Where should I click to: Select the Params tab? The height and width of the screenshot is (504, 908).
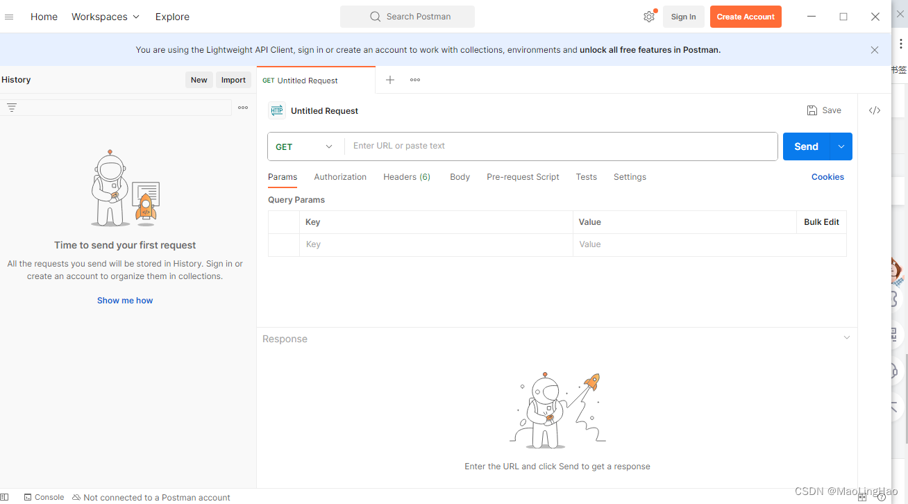click(x=283, y=177)
